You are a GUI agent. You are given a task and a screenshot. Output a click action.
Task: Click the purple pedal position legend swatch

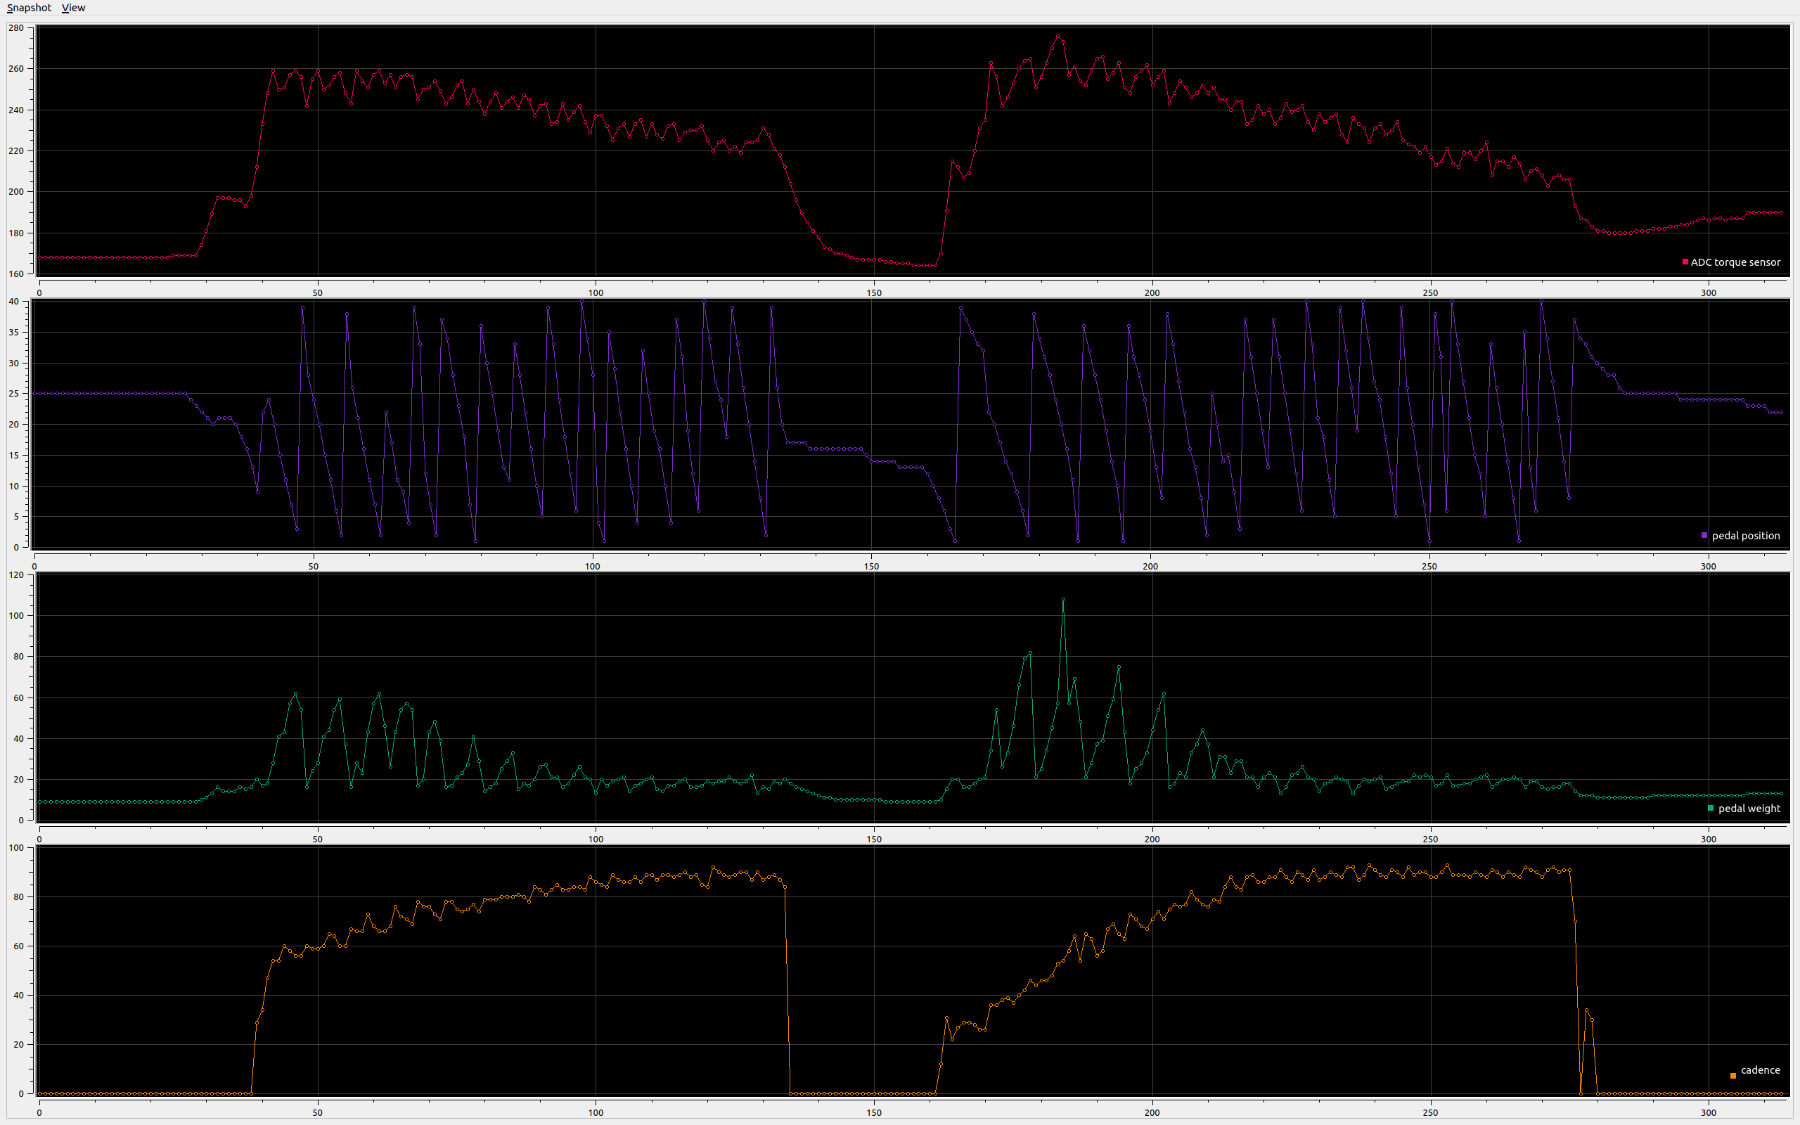coord(1704,535)
